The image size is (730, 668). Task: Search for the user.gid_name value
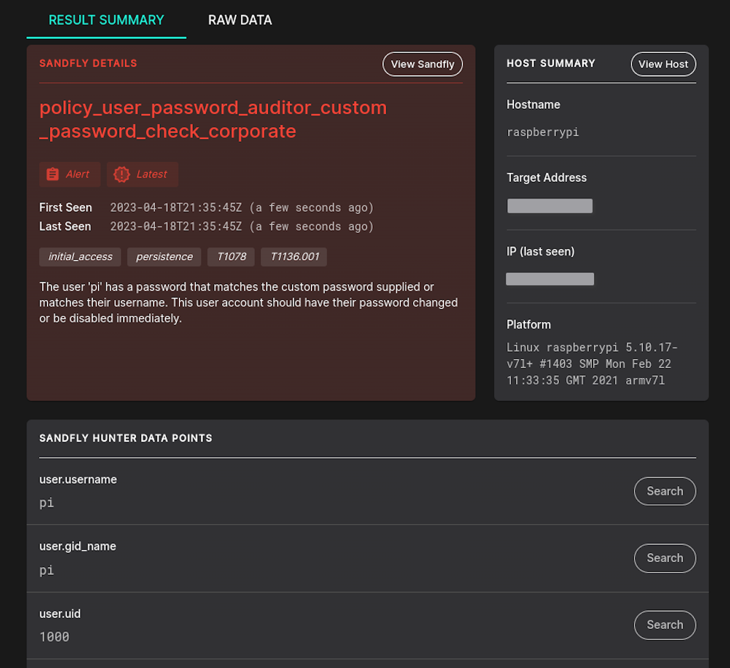coord(664,558)
